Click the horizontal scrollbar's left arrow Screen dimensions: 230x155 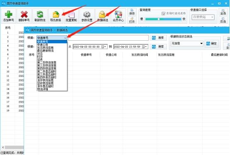[x=3, y=147]
